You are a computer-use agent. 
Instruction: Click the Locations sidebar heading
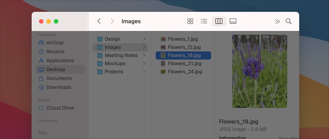point(47,121)
